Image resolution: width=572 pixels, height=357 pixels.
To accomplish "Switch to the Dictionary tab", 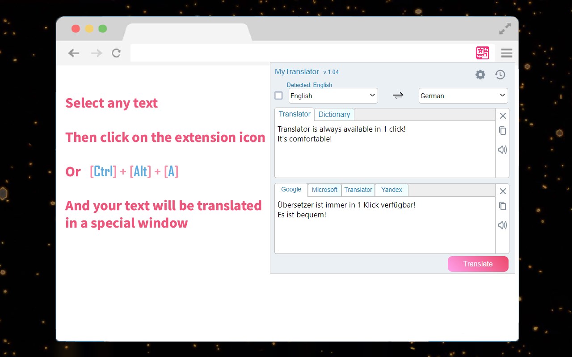I will [x=334, y=115].
